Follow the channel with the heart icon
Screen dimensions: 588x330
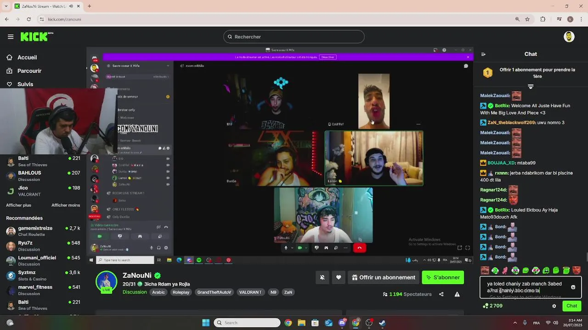tap(339, 277)
